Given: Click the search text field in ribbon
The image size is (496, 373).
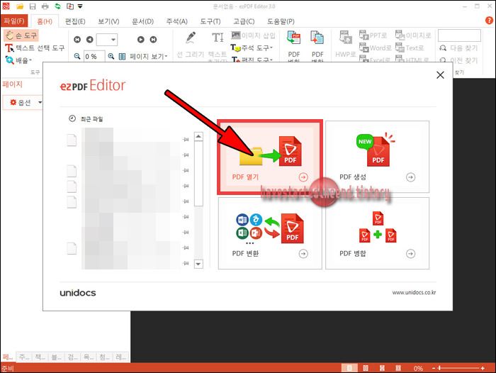Looking at the screenshot, I should 459,35.
